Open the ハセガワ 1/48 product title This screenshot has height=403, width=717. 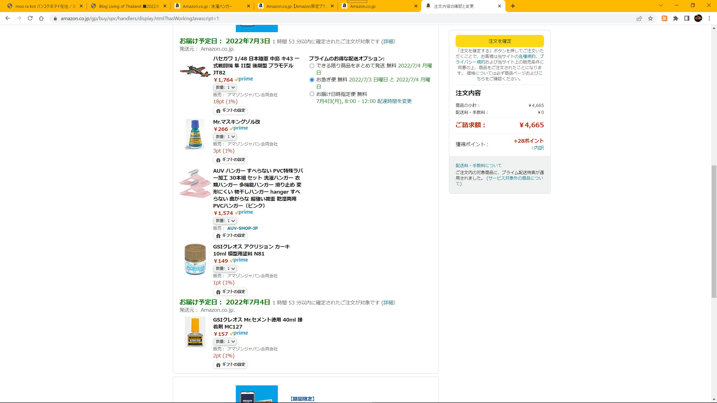click(x=256, y=66)
